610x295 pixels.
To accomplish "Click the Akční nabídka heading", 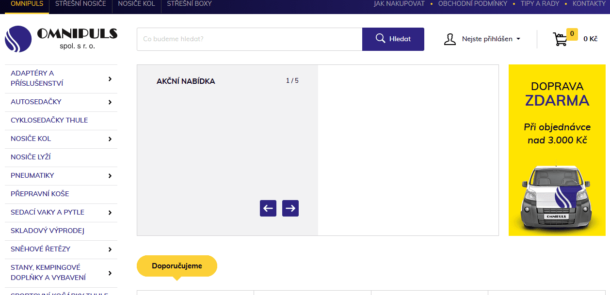I will [186, 81].
